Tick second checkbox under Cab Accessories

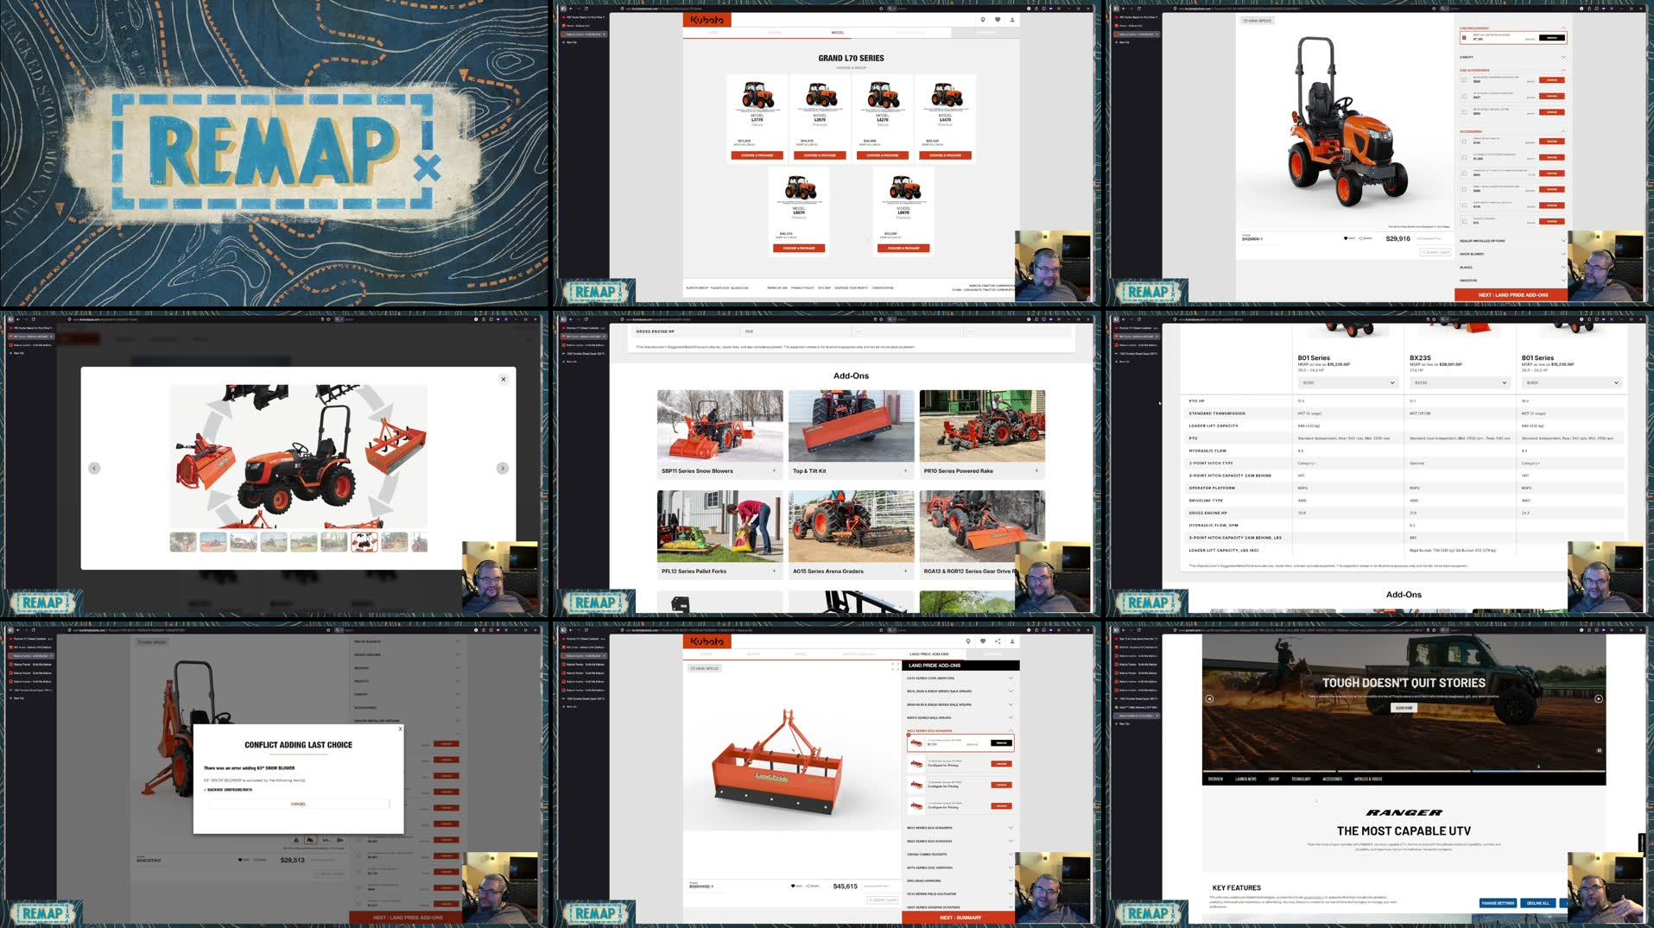click(1464, 96)
